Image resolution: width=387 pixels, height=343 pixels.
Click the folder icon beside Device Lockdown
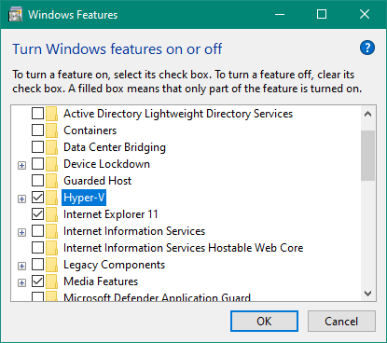tap(51, 164)
